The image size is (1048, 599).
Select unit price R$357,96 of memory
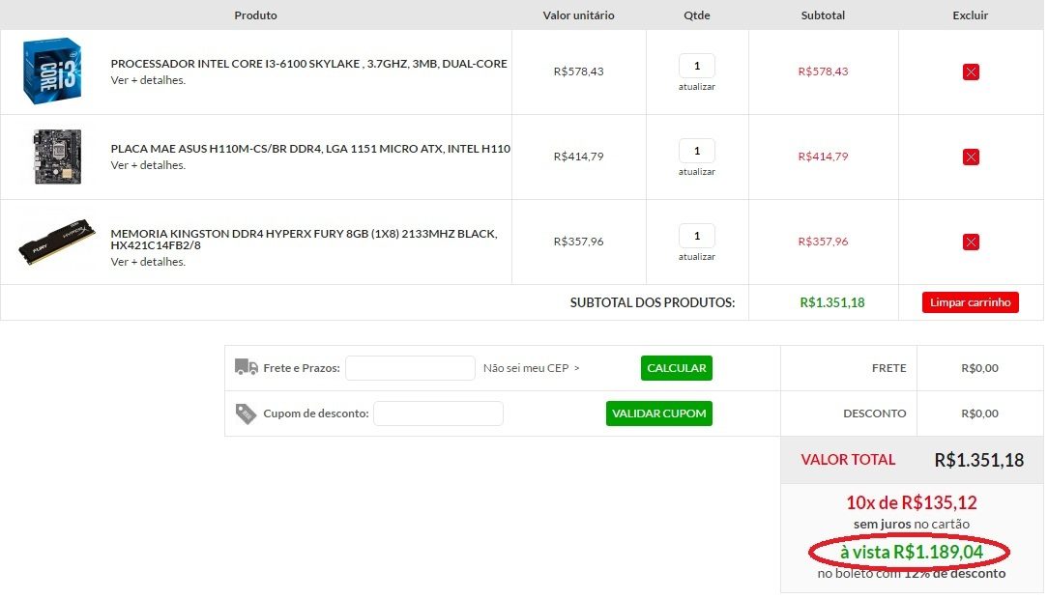(x=578, y=242)
